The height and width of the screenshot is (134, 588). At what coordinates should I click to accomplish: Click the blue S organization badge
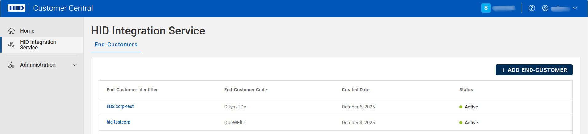(486, 8)
